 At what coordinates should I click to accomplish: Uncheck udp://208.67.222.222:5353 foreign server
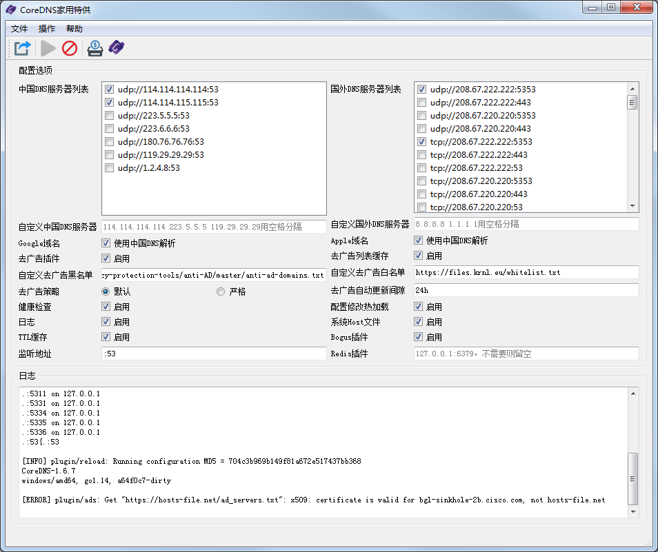click(x=421, y=90)
